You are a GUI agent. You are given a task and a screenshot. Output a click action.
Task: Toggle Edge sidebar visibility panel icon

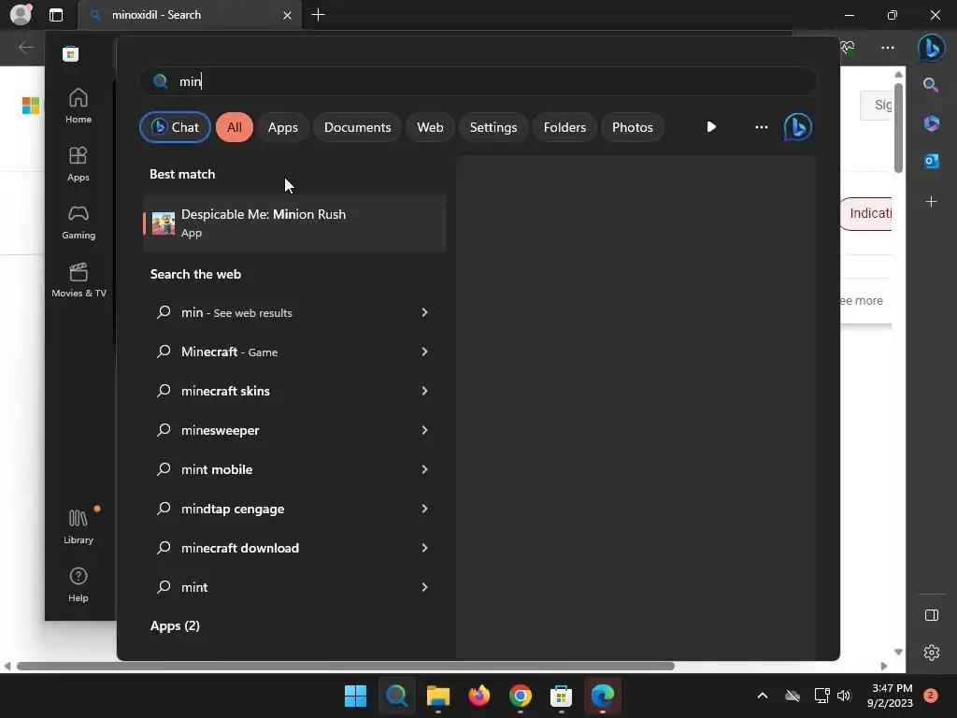pyautogui.click(x=932, y=615)
